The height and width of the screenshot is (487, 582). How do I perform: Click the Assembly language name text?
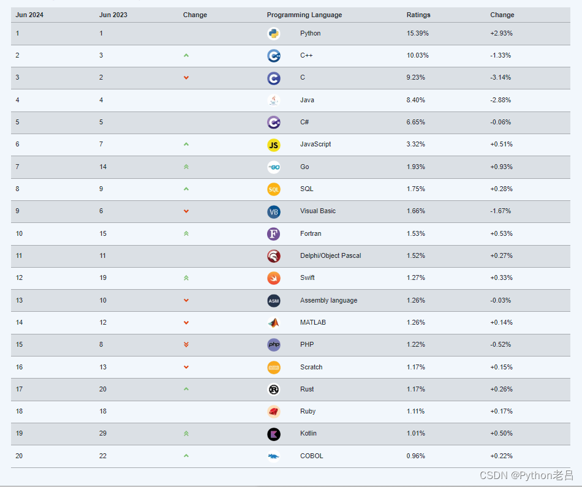click(x=328, y=300)
